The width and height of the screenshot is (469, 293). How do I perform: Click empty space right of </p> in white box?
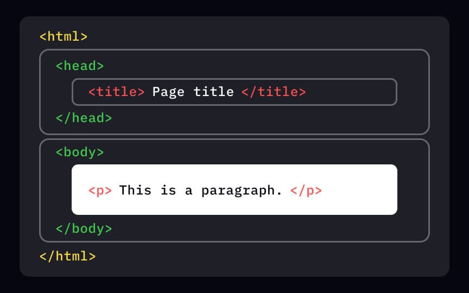click(x=358, y=190)
